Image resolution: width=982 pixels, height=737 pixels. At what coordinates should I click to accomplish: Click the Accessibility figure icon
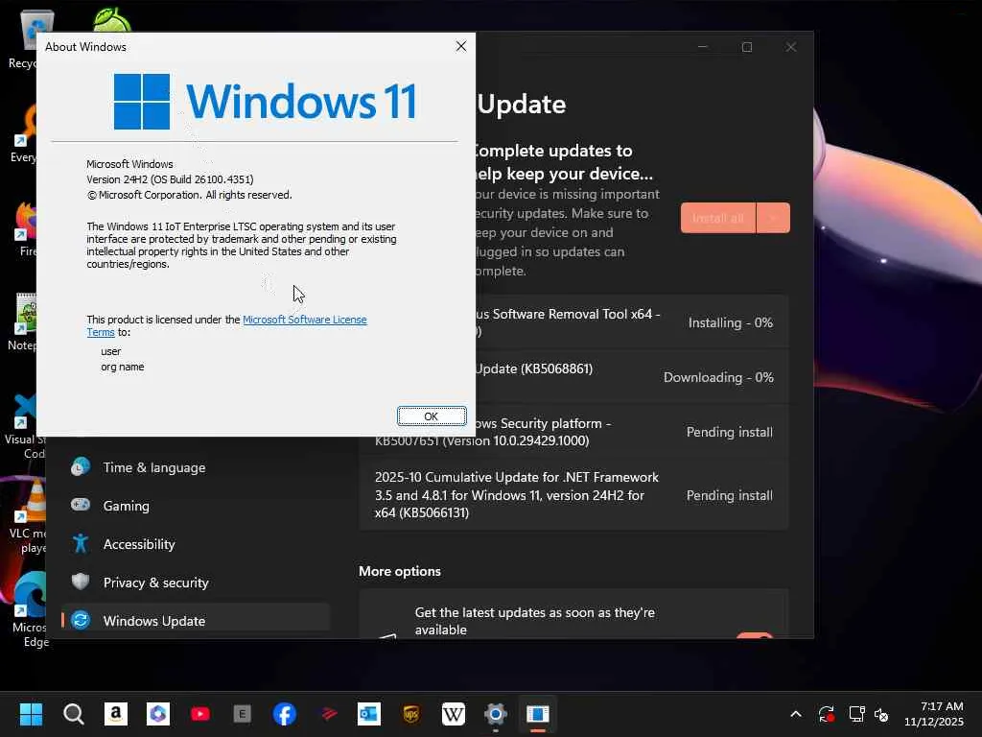pyautogui.click(x=81, y=543)
